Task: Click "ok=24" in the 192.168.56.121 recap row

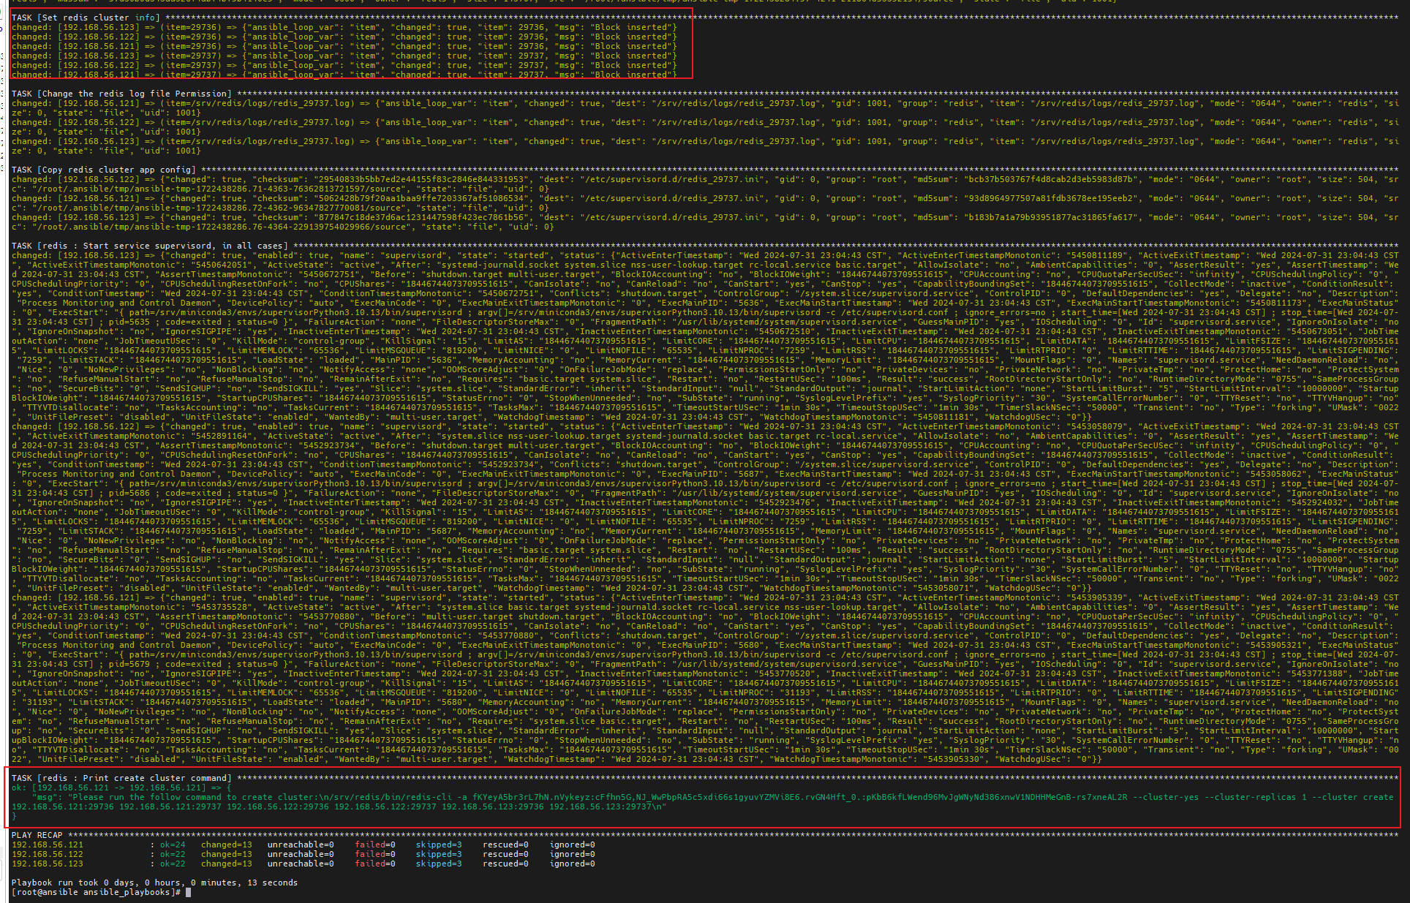Action: click(173, 845)
